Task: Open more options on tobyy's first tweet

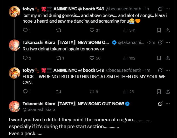Action: 168,9
